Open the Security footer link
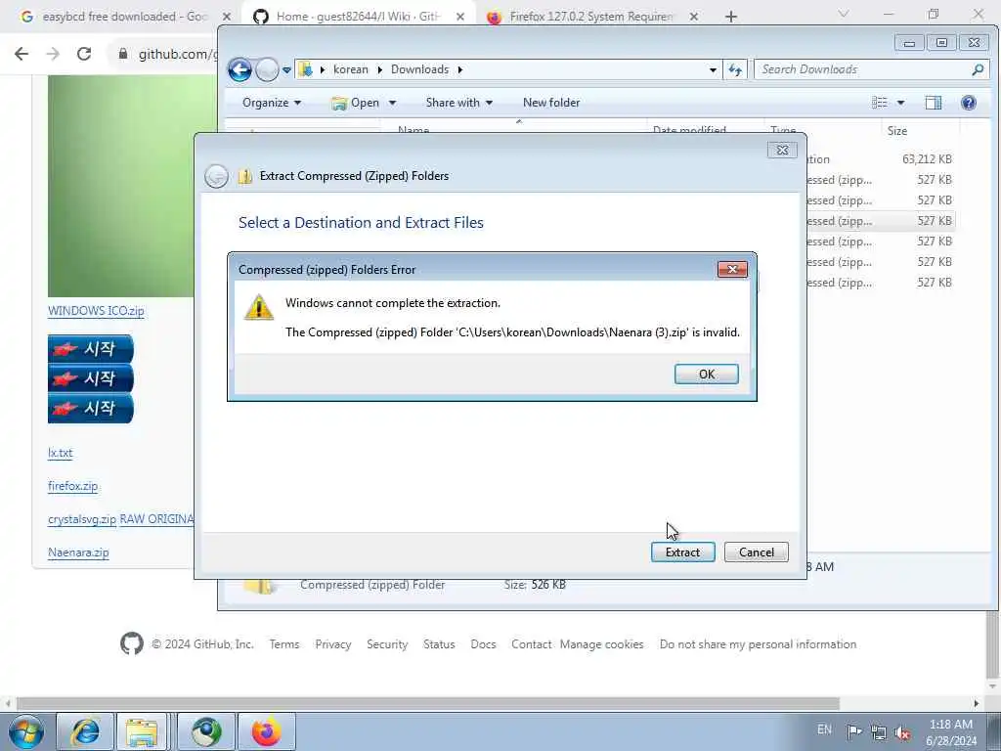This screenshot has height=751, width=1001. 387,644
